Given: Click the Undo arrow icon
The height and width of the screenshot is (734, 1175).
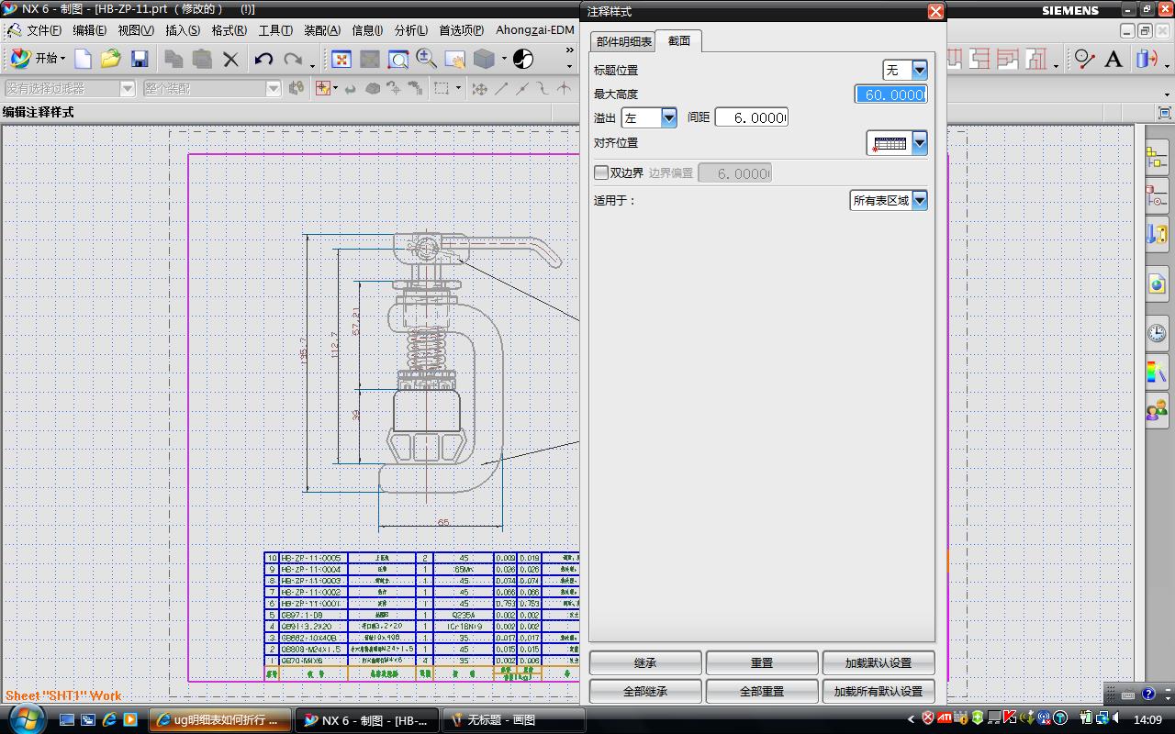Looking at the screenshot, I should [263, 60].
